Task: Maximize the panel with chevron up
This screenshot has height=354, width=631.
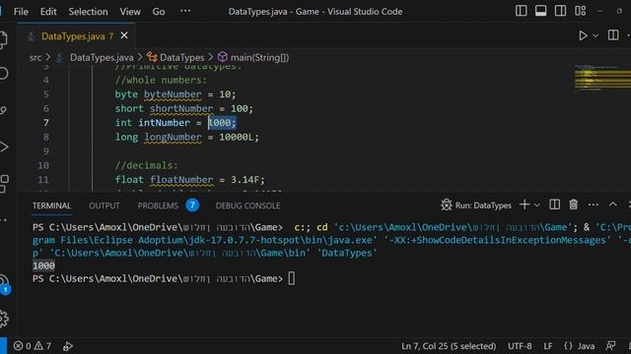Action: coord(612,205)
